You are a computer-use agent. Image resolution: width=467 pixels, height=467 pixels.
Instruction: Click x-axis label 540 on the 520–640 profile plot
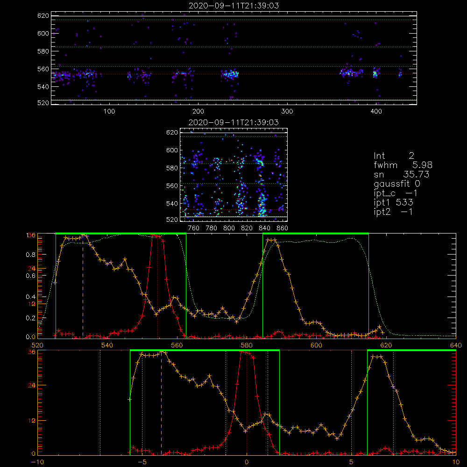tap(107, 346)
